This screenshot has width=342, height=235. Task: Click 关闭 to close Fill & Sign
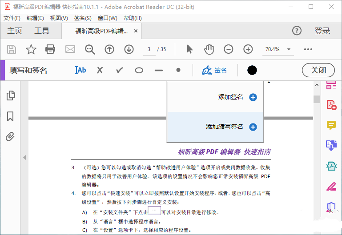(x=318, y=70)
